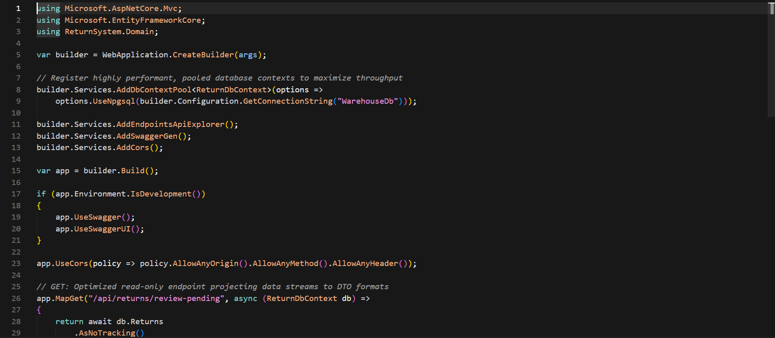Click the "builder" variable declaration on line 5

(72, 55)
